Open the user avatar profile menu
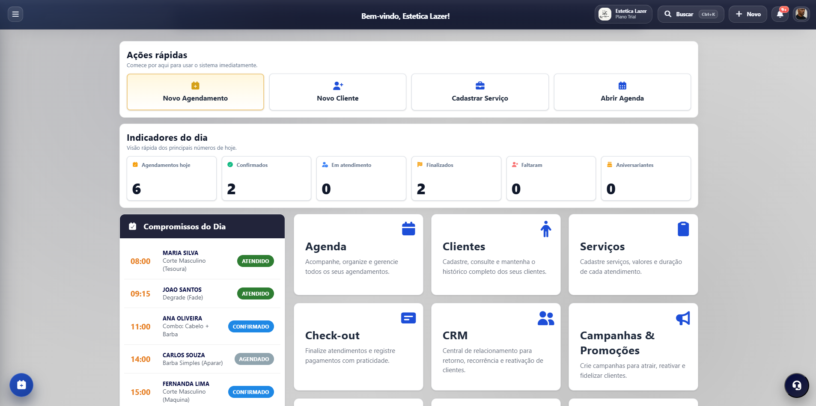 (801, 14)
